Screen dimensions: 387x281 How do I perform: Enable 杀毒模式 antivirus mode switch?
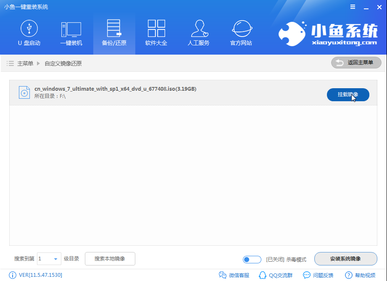click(252, 259)
